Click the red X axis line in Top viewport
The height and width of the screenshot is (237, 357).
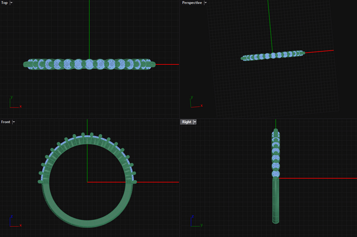coord(167,65)
